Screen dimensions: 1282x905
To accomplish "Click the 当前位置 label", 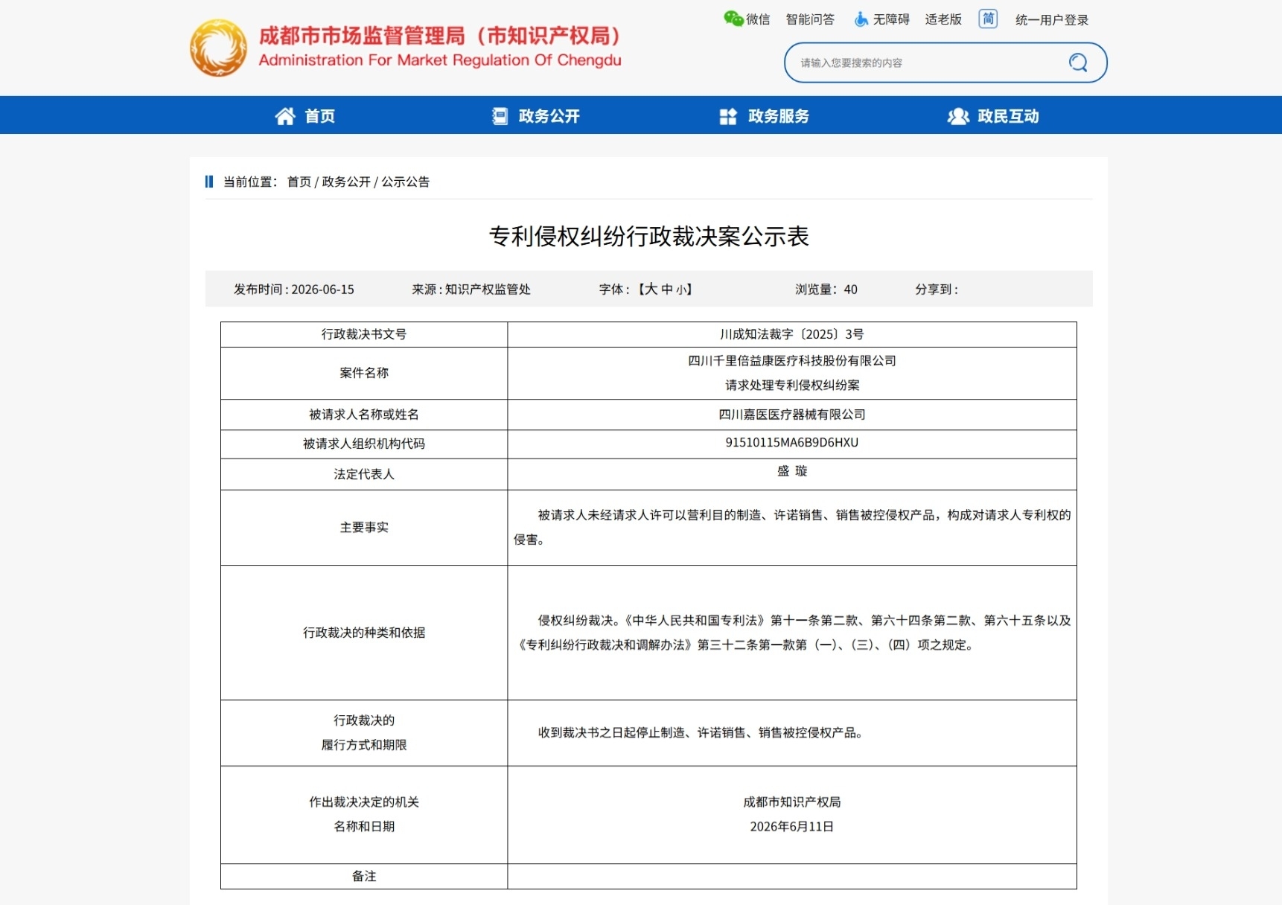I will point(250,182).
